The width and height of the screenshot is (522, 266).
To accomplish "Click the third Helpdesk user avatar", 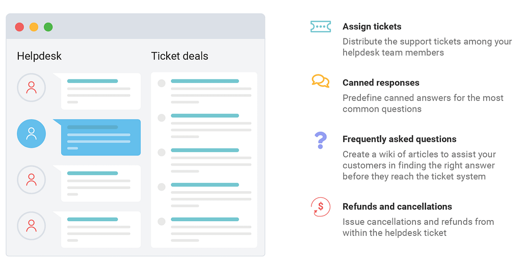I will pyautogui.click(x=31, y=180).
